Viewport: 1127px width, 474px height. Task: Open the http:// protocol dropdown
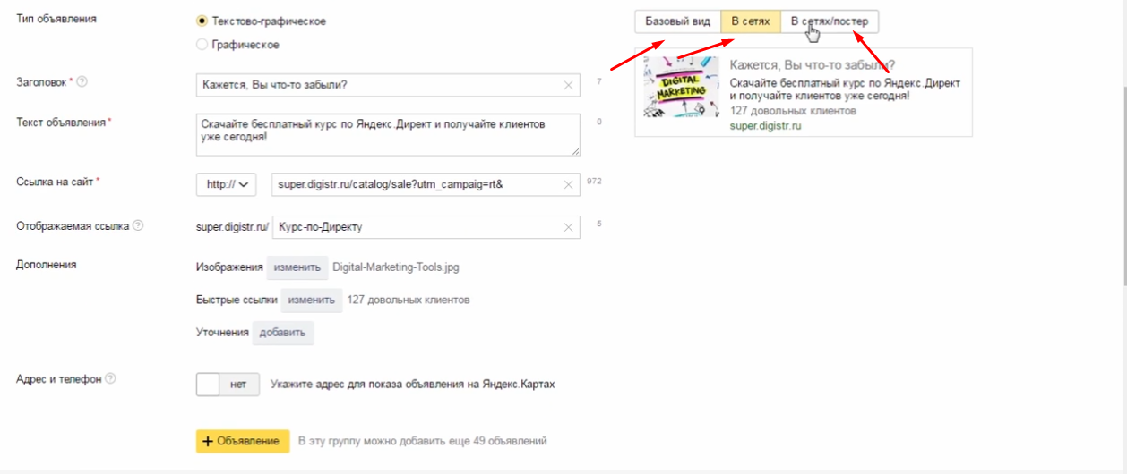227,184
